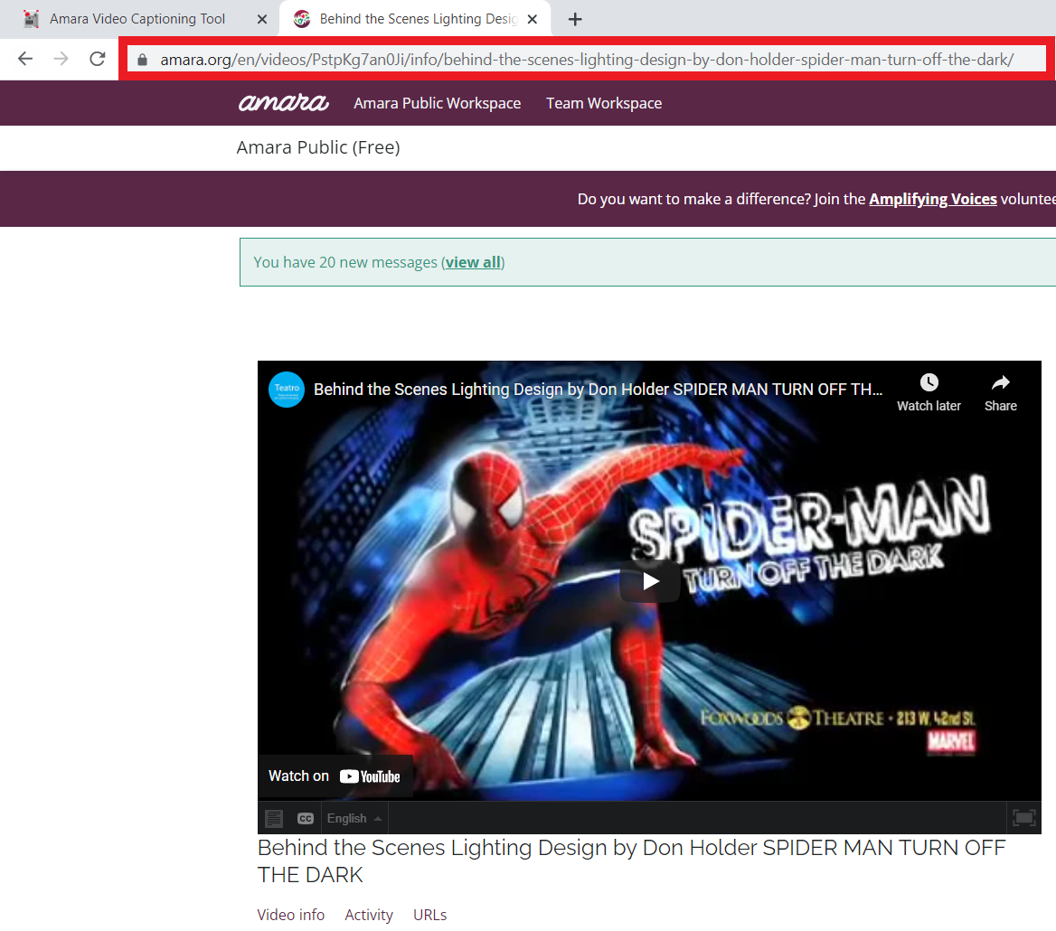Switch to the URLs tab
This screenshot has height=931, width=1056.
click(x=429, y=915)
